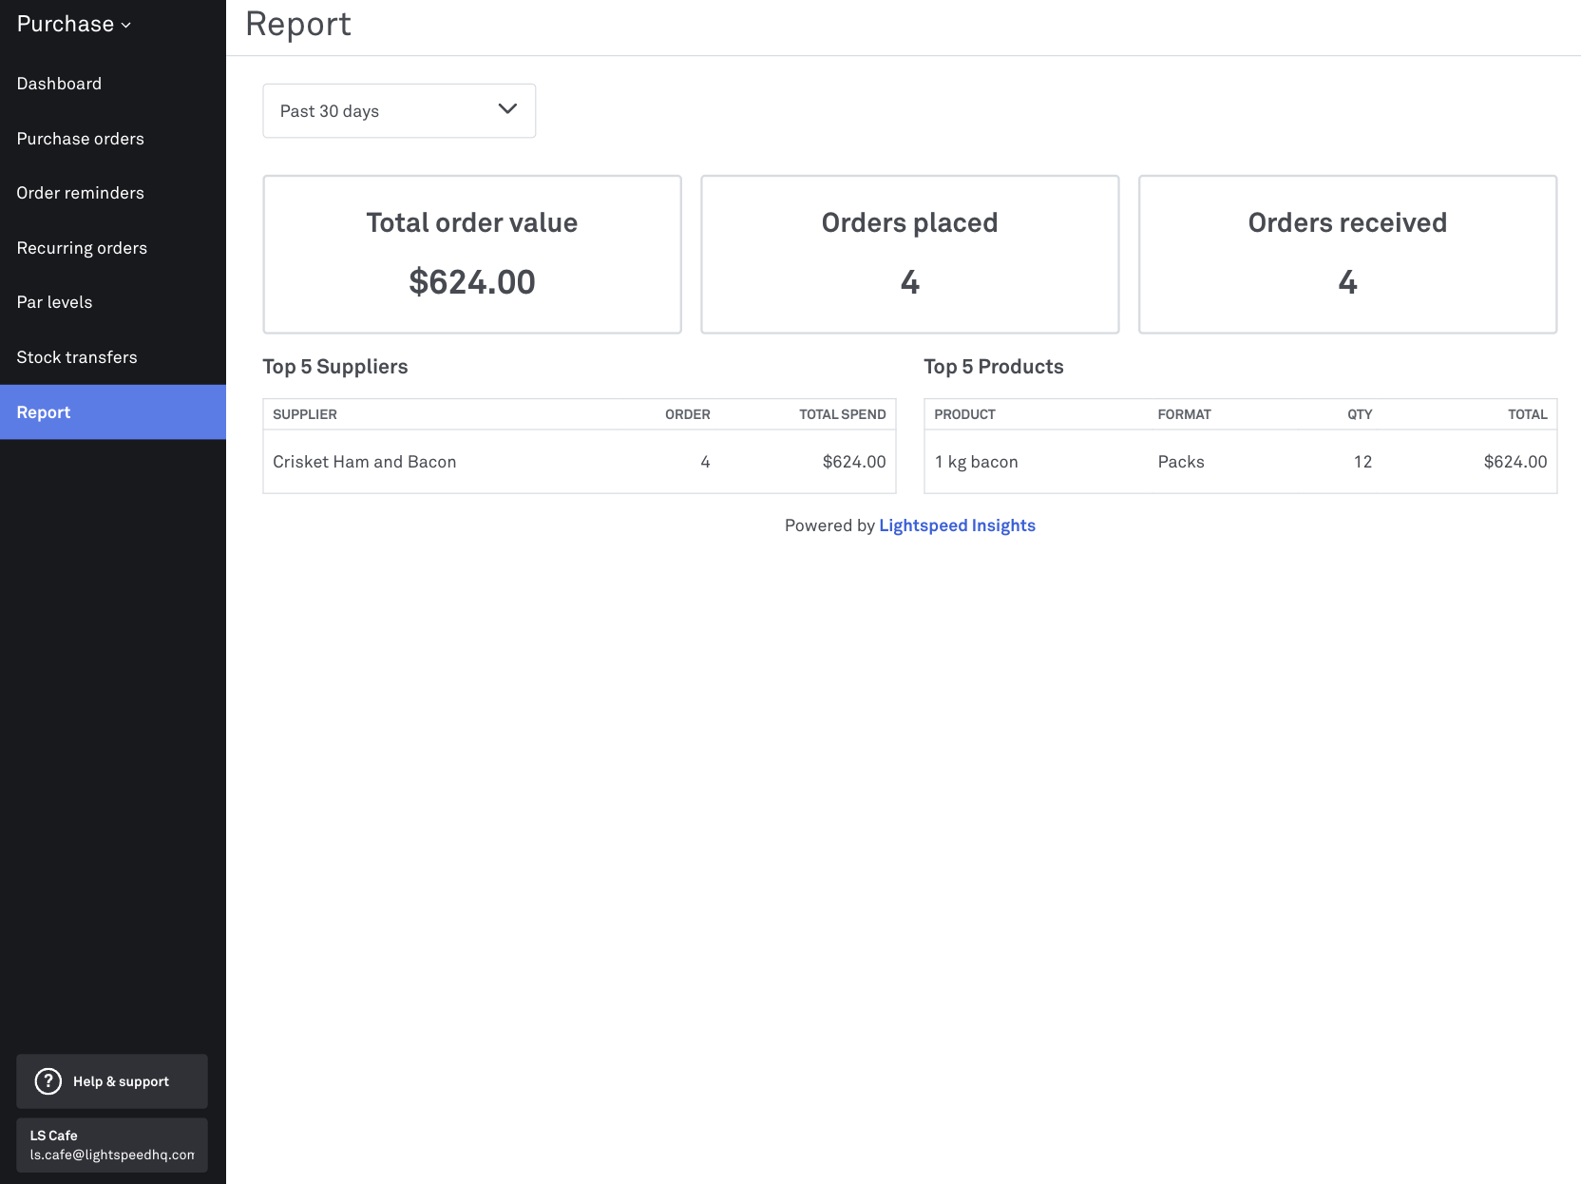1581x1184 pixels.
Task: Follow the Lightspeed Insights link
Action: click(957, 525)
